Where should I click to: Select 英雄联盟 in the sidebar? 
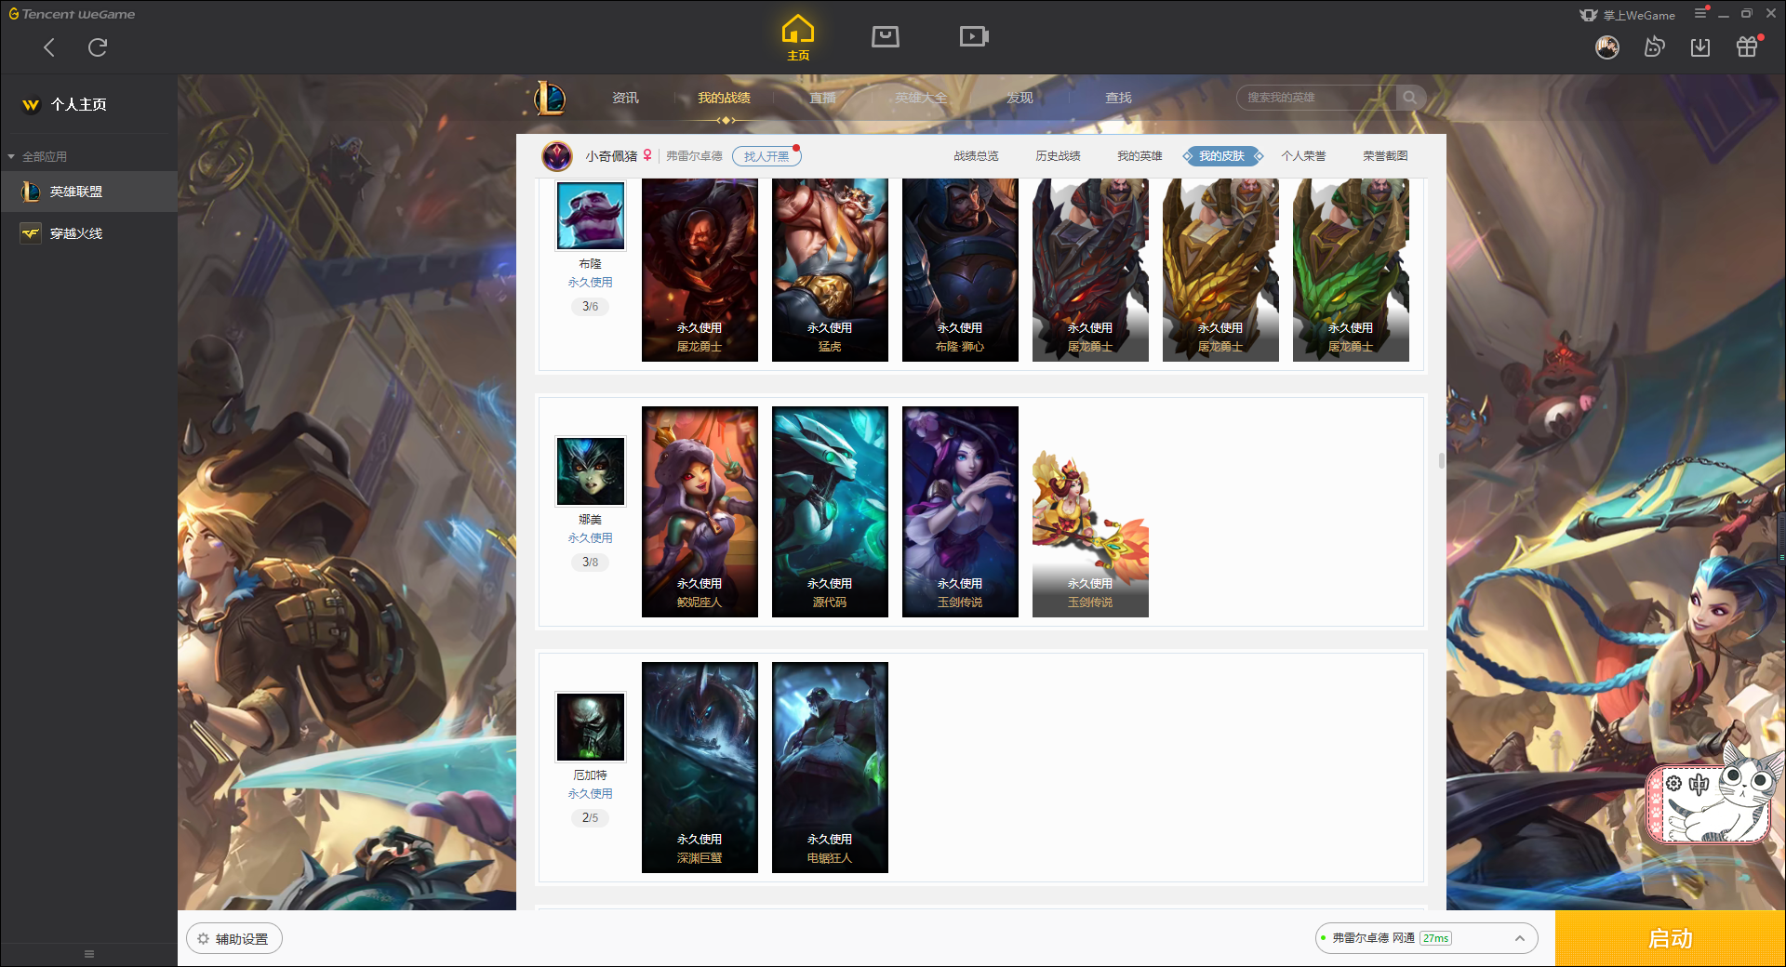(88, 192)
